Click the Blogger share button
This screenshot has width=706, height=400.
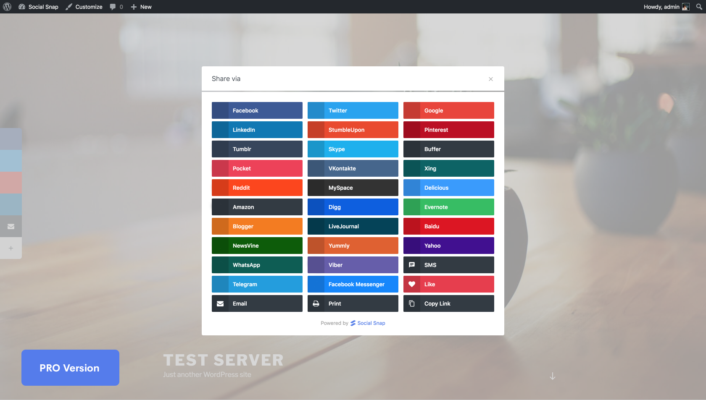point(257,226)
